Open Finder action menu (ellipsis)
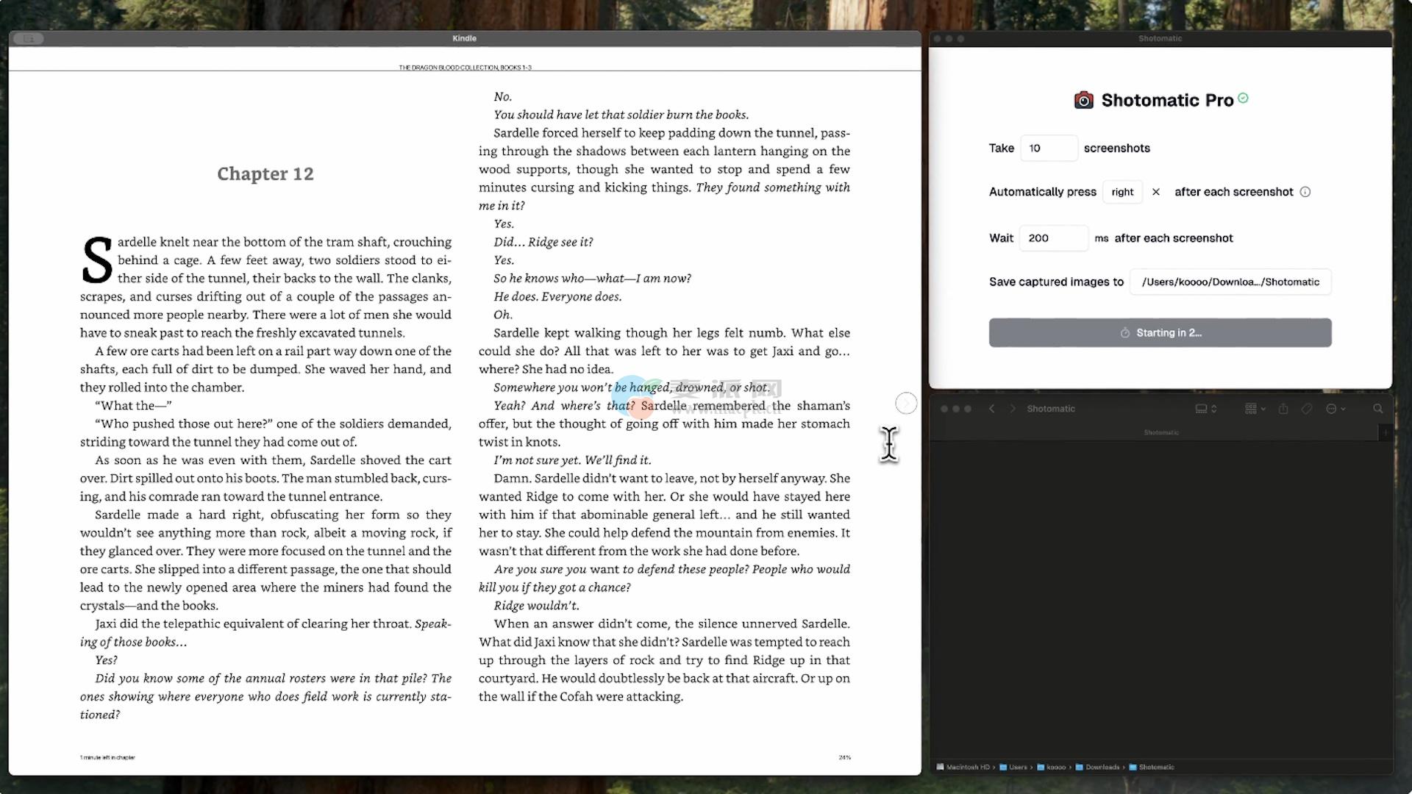The width and height of the screenshot is (1412, 794). (x=1336, y=409)
